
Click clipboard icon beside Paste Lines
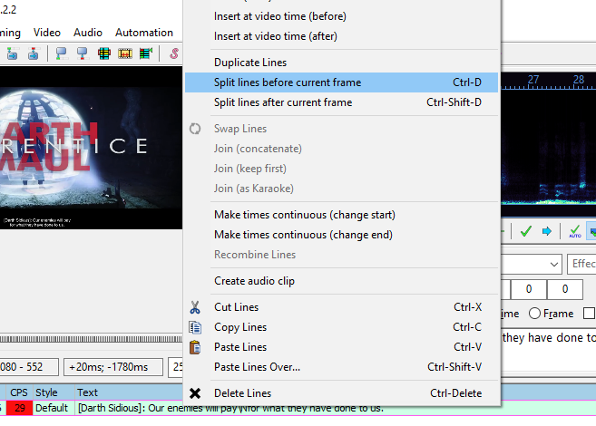point(195,347)
